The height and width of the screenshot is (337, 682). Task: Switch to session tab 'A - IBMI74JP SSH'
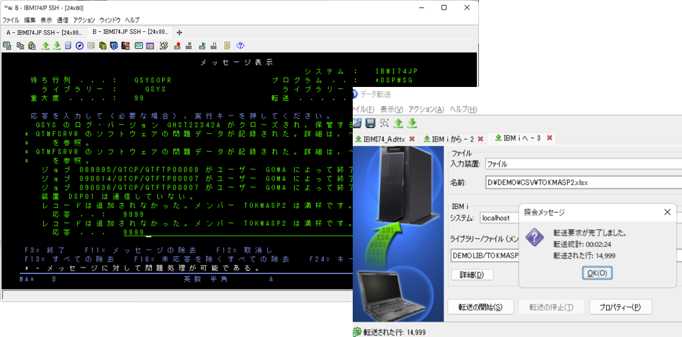43,32
